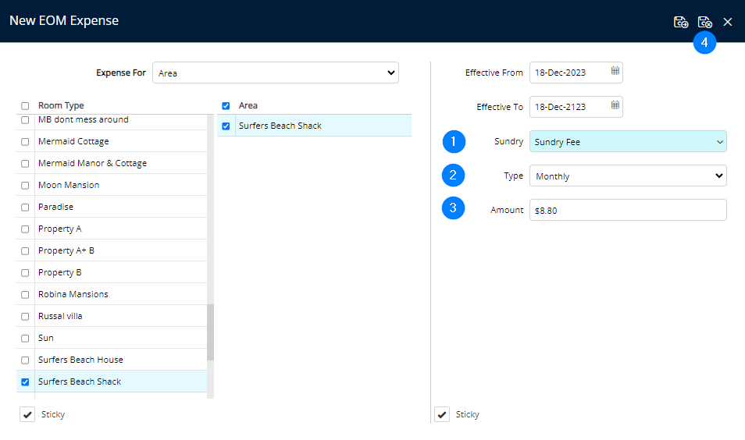Click the Room Type list scrollbar thumb
This screenshot has width=745, height=440.
point(210,332)
